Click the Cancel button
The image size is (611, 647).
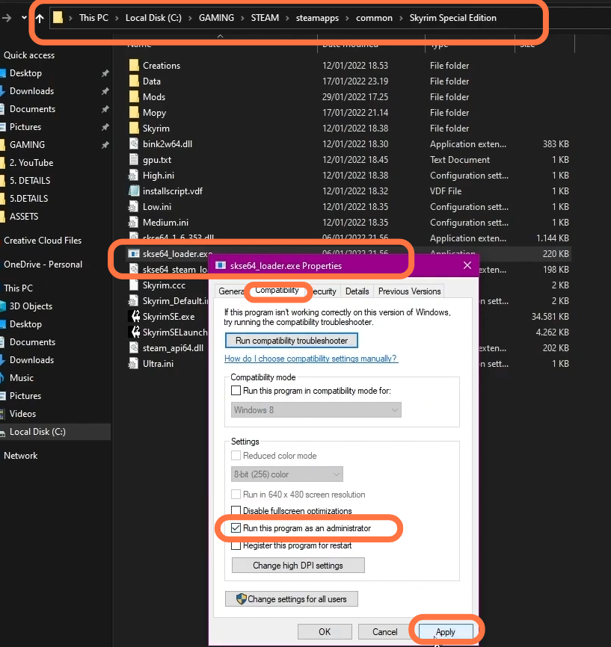pyautogui.click(x=384, y=632)
